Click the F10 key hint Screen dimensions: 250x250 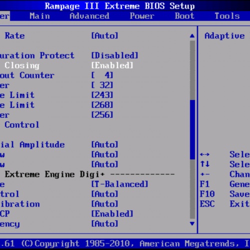pyautogui.click(x=207, y=194)
